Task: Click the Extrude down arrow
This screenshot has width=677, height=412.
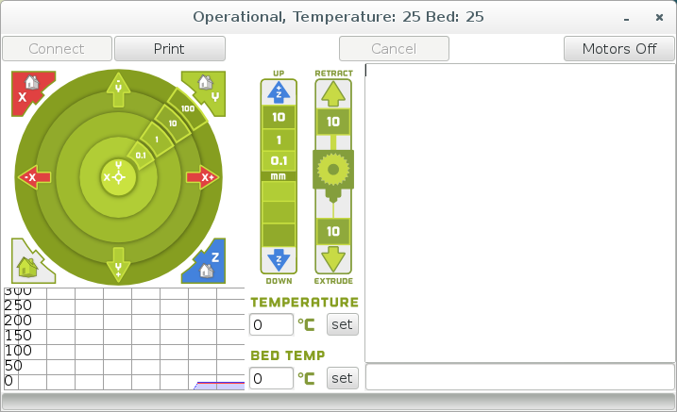Action: [x=333, y=259]
